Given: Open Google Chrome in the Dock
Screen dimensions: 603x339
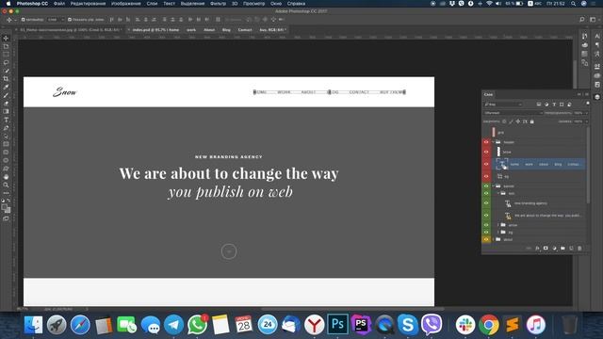Looking at the screenshot, I should (x=489, y=324).
